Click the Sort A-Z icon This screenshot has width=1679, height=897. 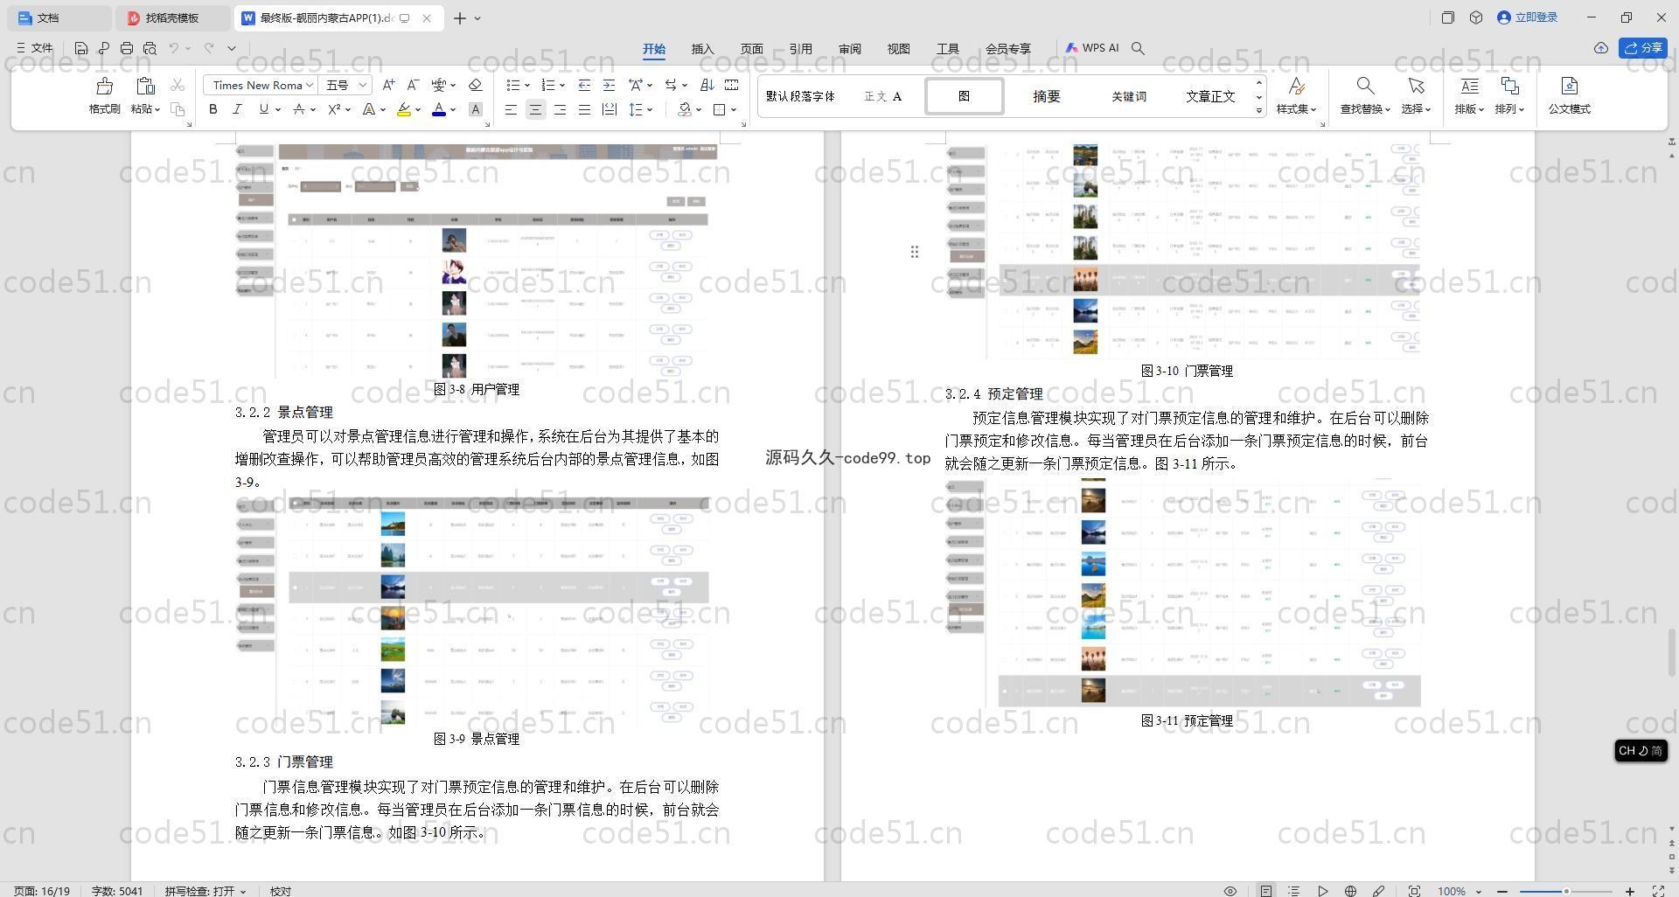click(707, 85)
